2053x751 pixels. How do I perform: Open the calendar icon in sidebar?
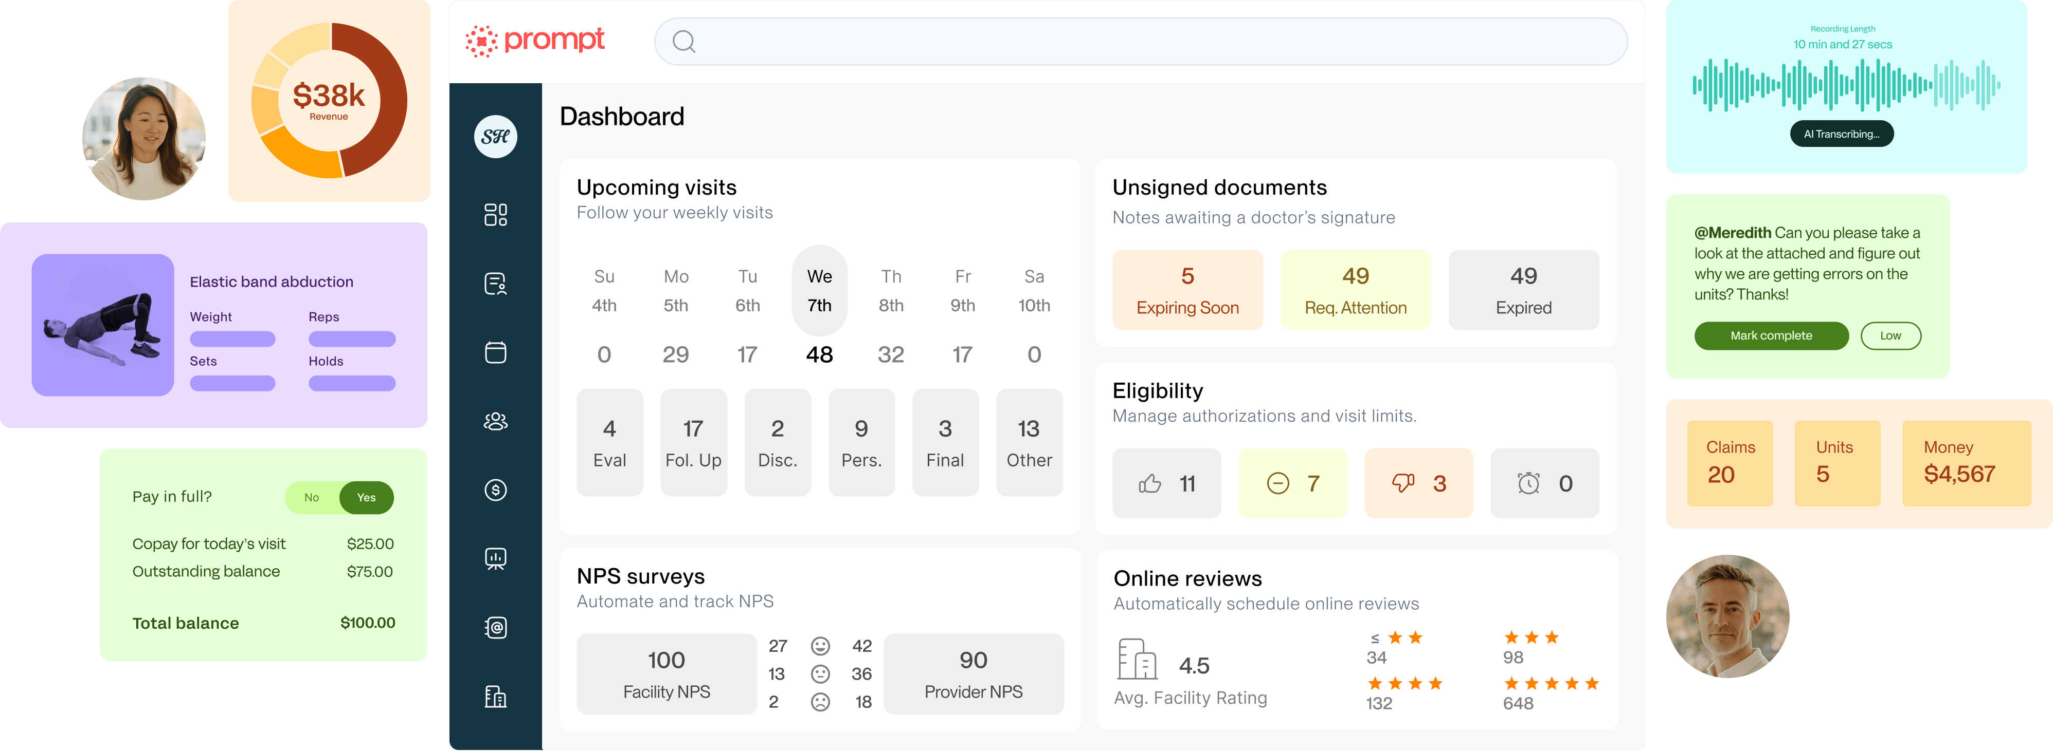[495, 352]
